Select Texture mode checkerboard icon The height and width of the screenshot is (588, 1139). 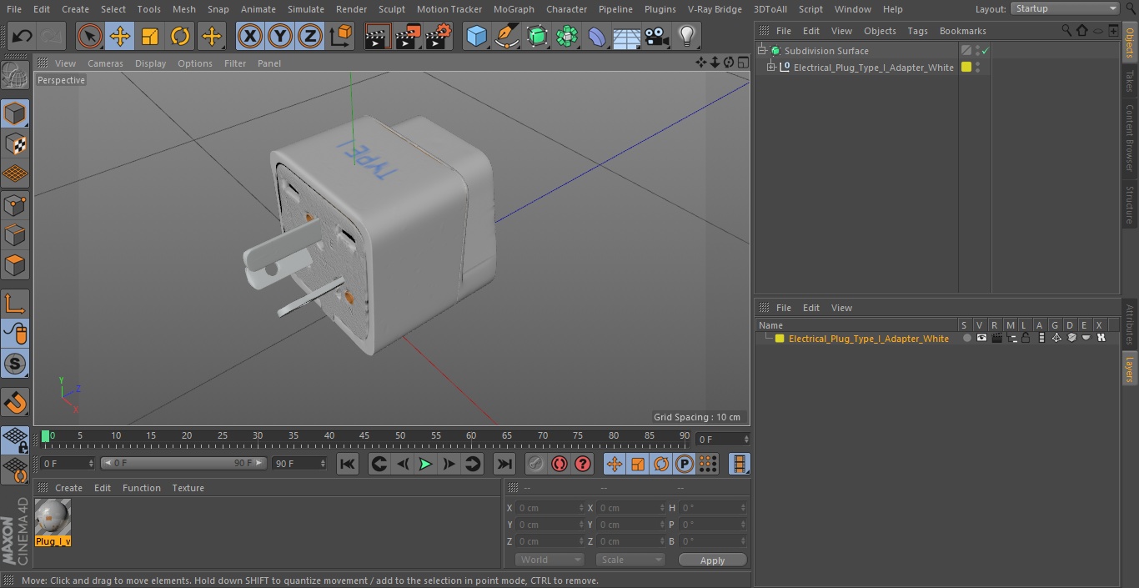15,143
